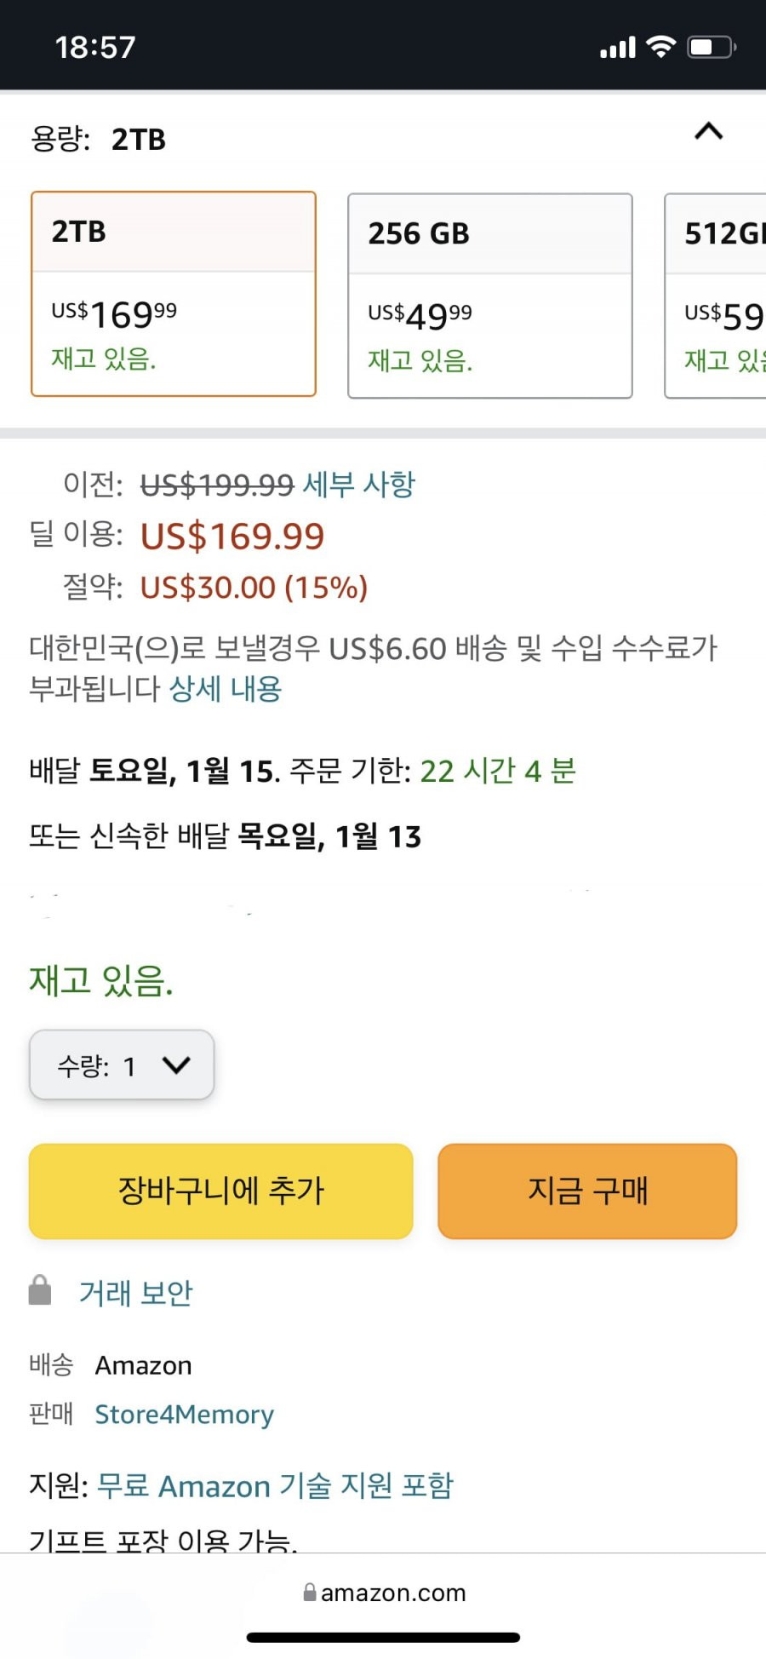
Task: Click the padlock secure transaction icon
Action: point(40,1290)
